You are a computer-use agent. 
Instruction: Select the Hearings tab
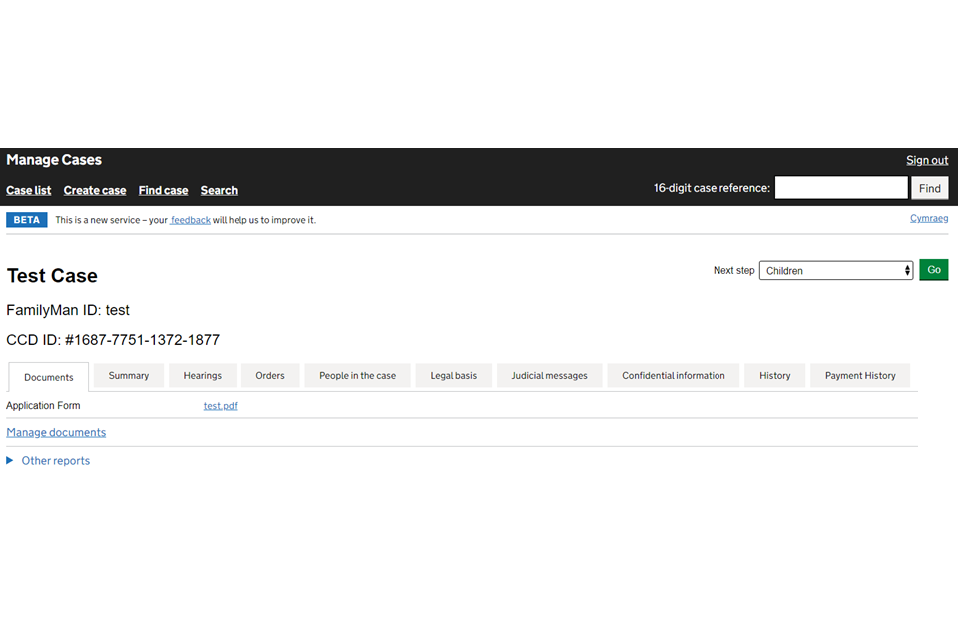point(203,376)
